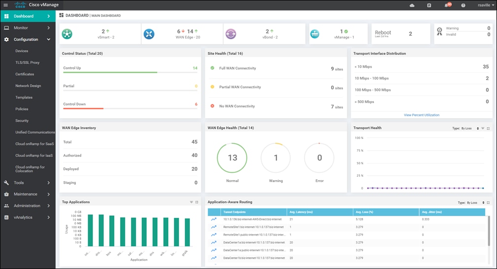Click the certificate ribbon icon
The height and width of the screenshot is (269, 497).
(439, 31)
